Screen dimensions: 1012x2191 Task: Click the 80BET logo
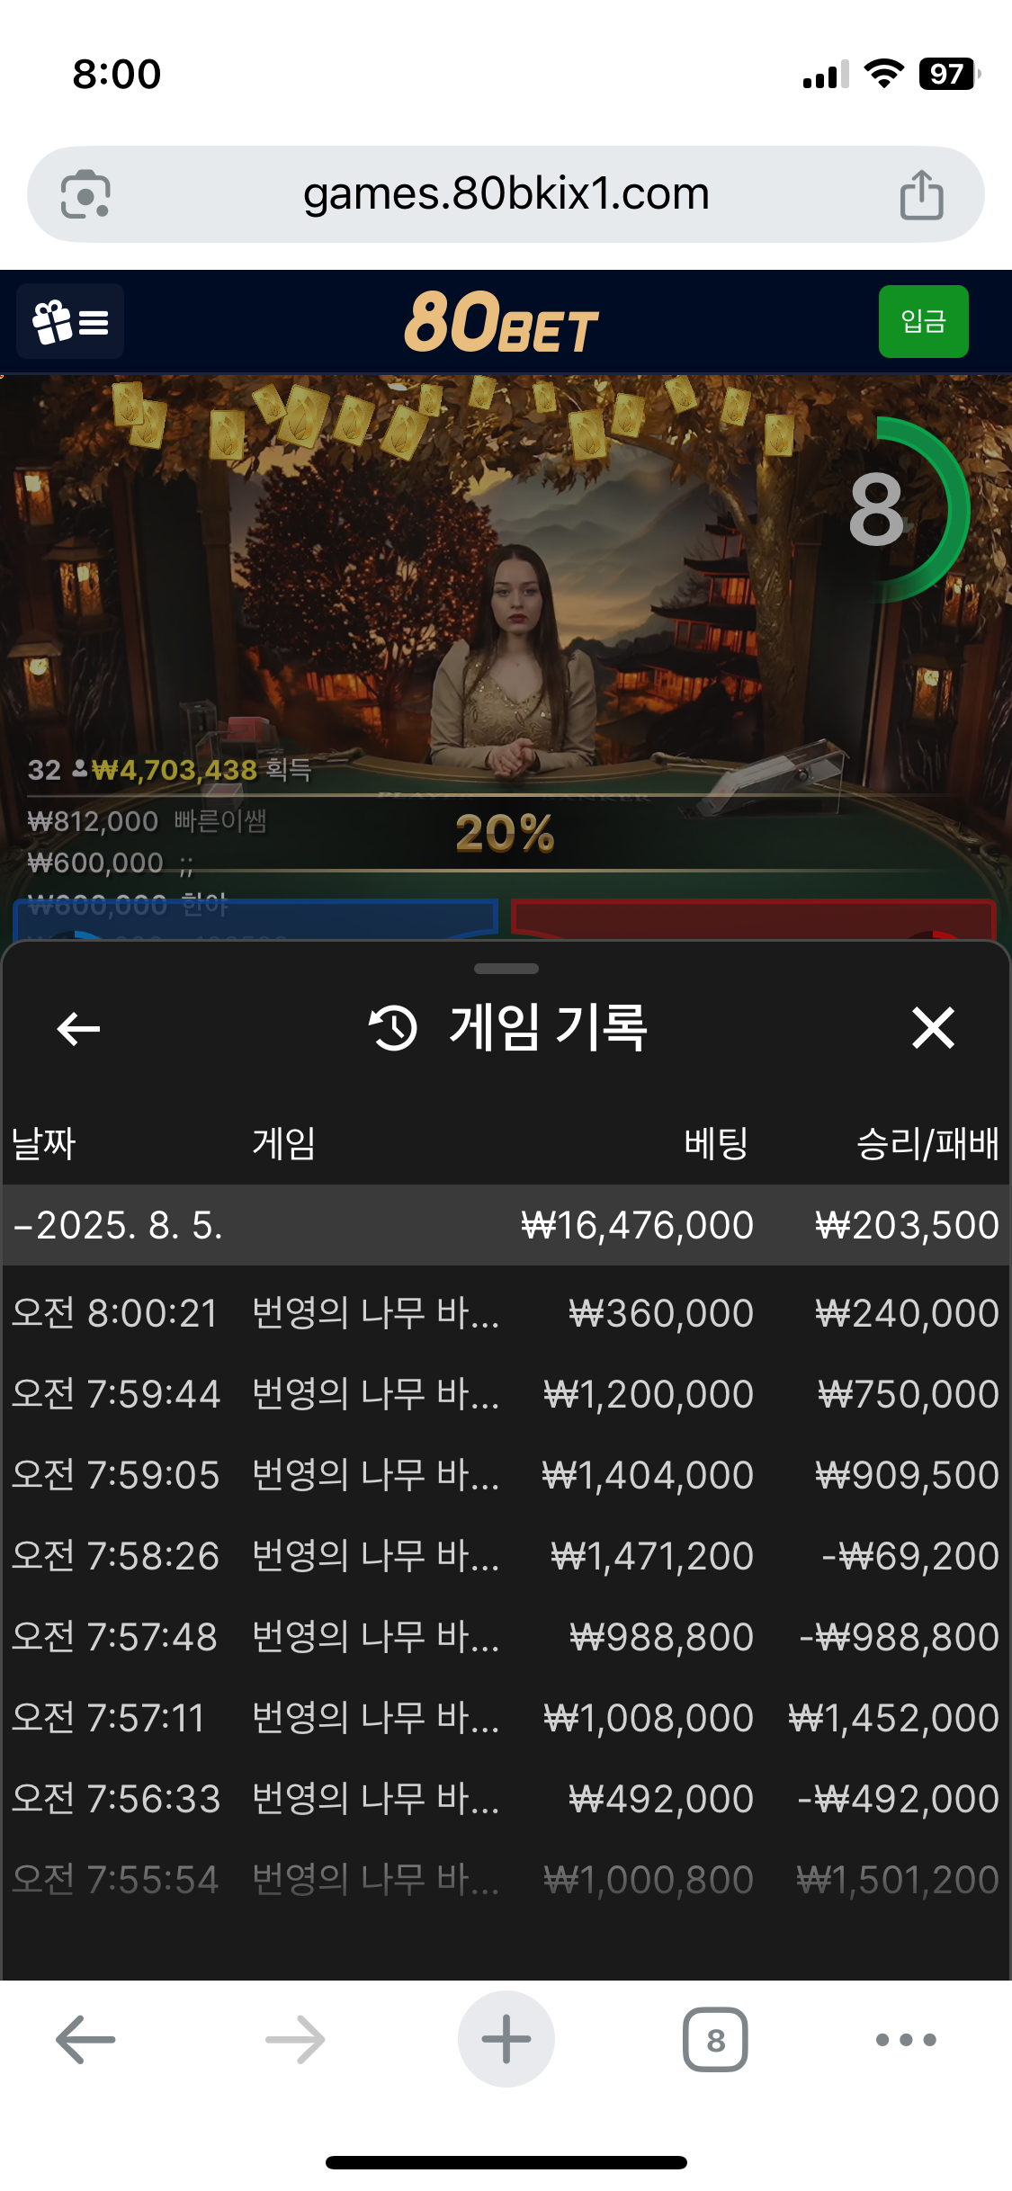pyautogui.click(x=501, y=321)
